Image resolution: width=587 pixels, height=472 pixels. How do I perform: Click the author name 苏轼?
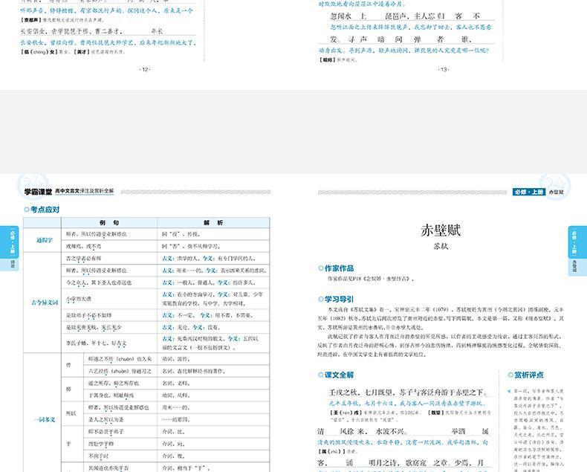(x=441, y=248)
